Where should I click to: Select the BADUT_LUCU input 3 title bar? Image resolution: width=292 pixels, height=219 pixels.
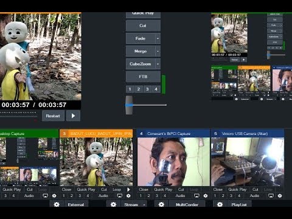point(96,134)
